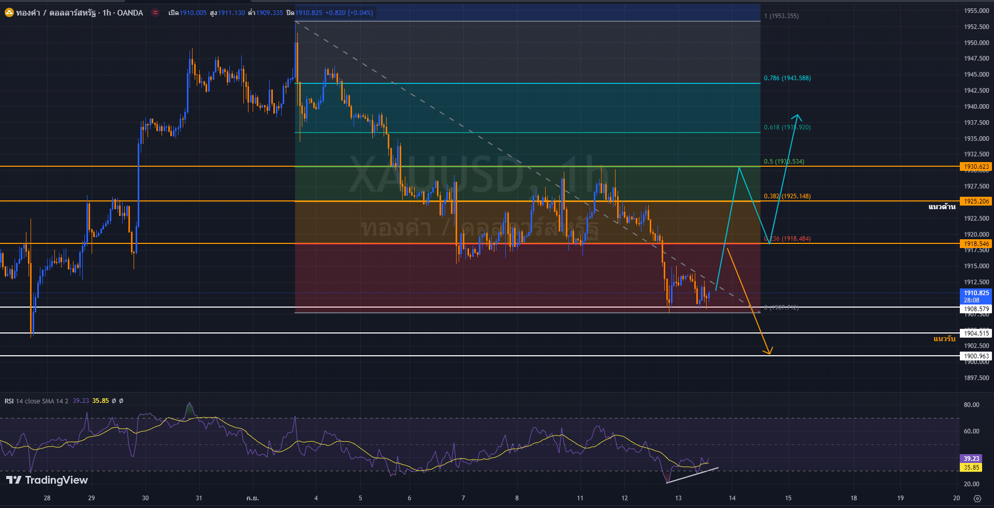Click the orange 1925.206 price line label
Viewport: 994px width, 508px height.
(x=976, y=201)
